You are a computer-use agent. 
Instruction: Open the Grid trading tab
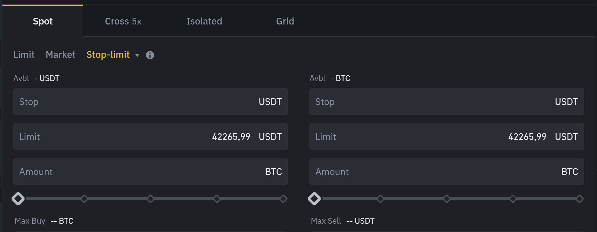tap(285, 21)
